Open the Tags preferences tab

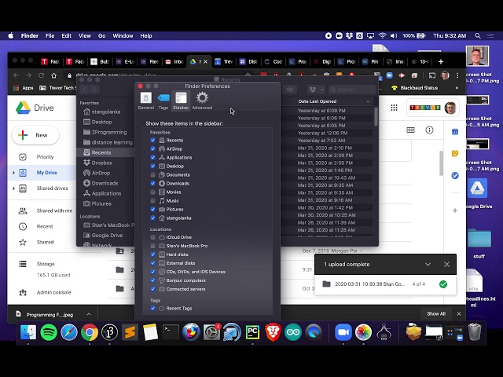click(163, 101)
